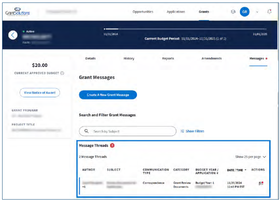Open the Show 25 per page dropdown
Screen dimensions: 280x201
[x=250, y=157]
